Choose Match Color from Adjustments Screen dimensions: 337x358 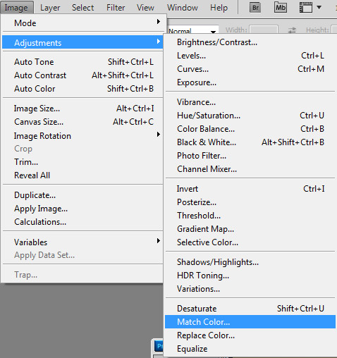(250, 321)
